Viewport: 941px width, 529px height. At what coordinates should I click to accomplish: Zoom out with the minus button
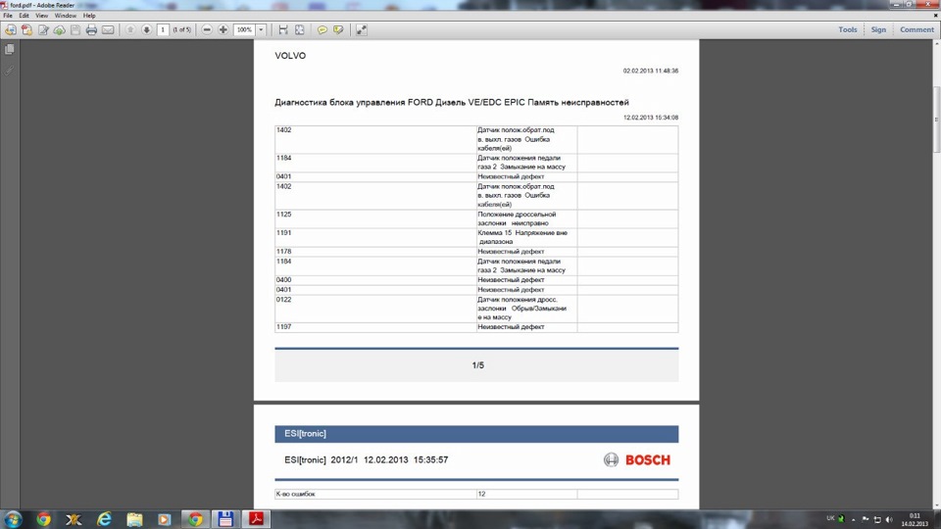point(207,30)
